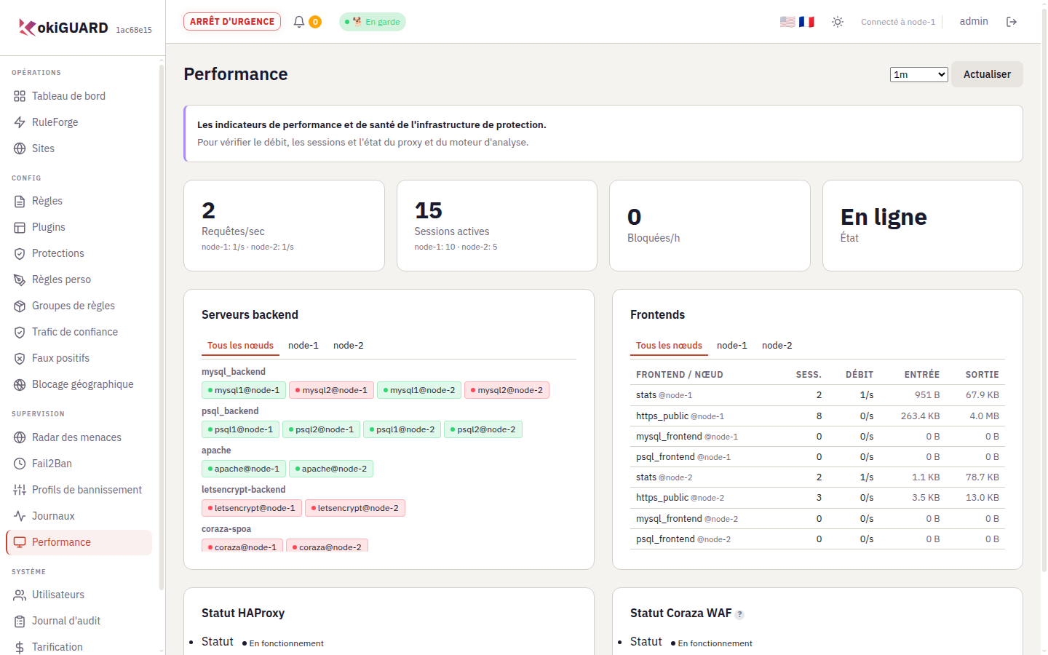Image resolution: width=1048 pixels, height=655 pixels.
Task: Click the En garde status badge
Action: tap(373, 22)
